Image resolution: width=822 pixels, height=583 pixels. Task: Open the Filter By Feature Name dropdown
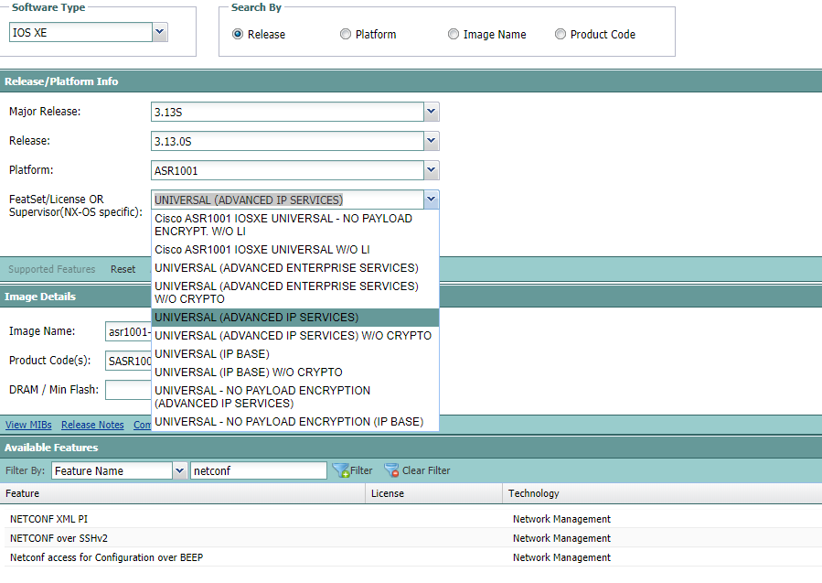(179, 470)
